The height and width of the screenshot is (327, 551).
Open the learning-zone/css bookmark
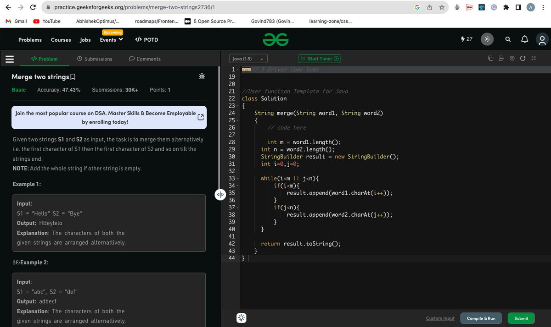tap(331, 21)
